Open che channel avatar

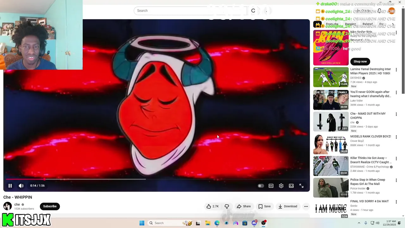click(x=8, y=206)
